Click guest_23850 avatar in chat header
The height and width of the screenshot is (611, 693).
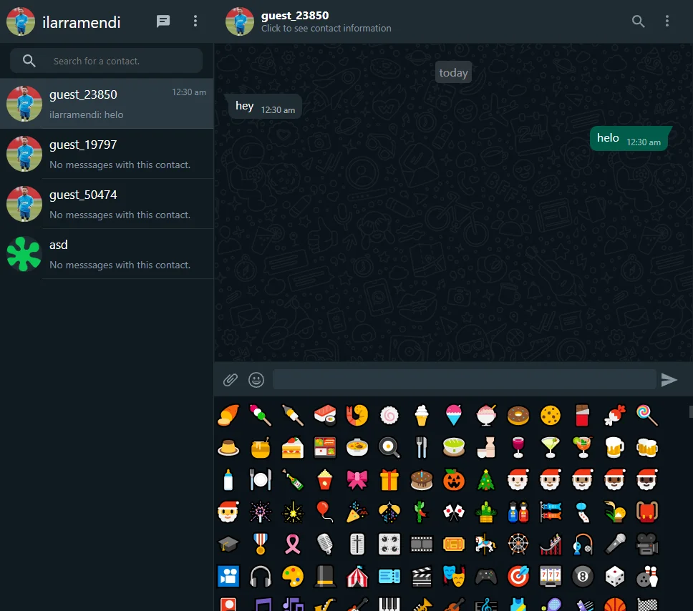pyautogui.click(x=240, y=21)
